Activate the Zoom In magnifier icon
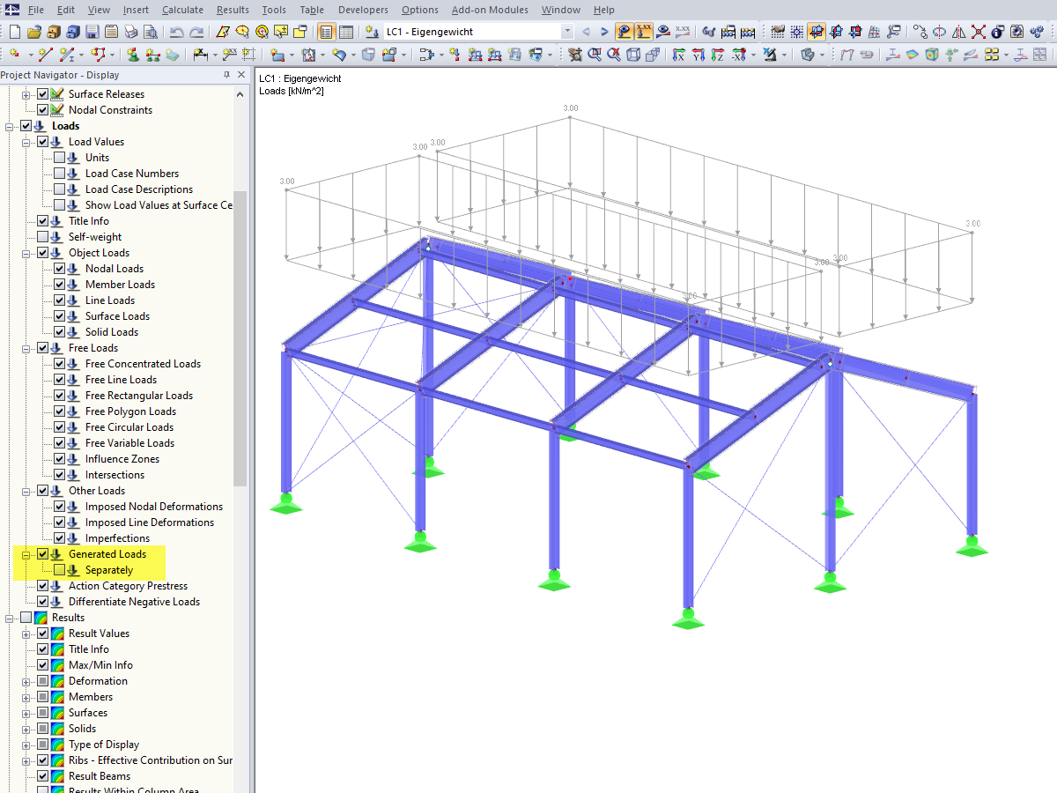1057x793 pixels. coord(595,56)
